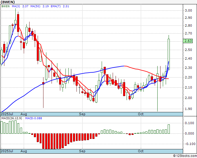Viewport: 197px width, 158px height.
Task: Click the last green MACD histogram bar
Action: [x=169, y=129]
